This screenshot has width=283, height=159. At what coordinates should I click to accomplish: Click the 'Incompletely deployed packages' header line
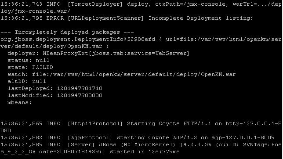click(x=67, y=33)
